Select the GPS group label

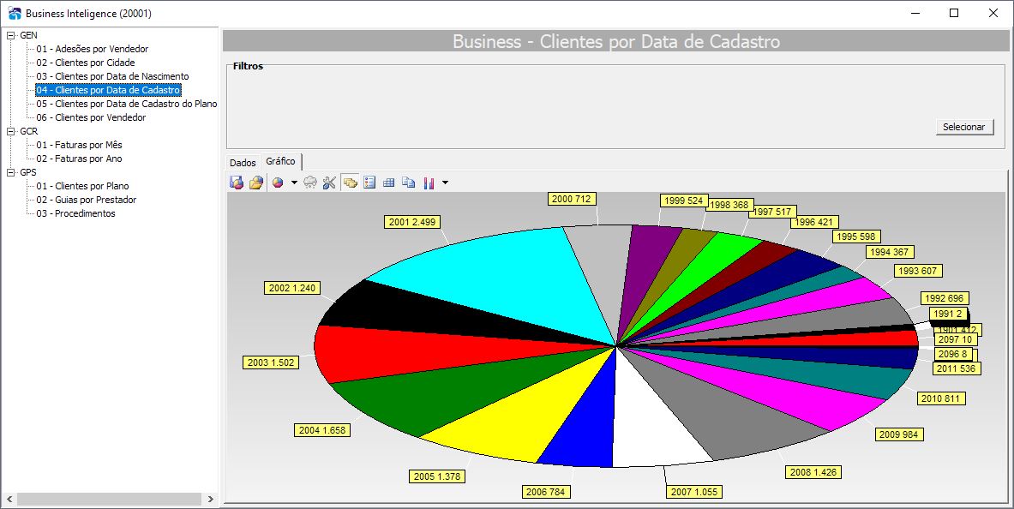(27, 173)
